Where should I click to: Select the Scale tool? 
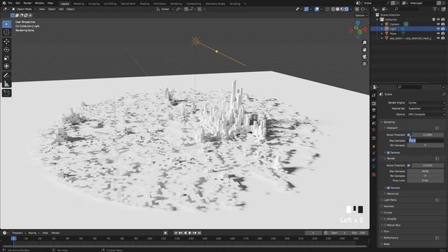[x=6, y=58]
